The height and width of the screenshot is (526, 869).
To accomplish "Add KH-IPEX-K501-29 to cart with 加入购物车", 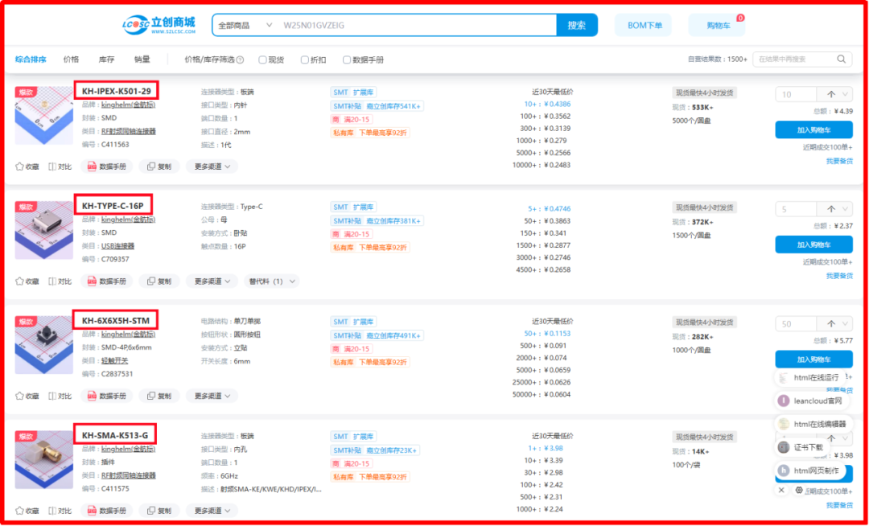I will 813,130.
